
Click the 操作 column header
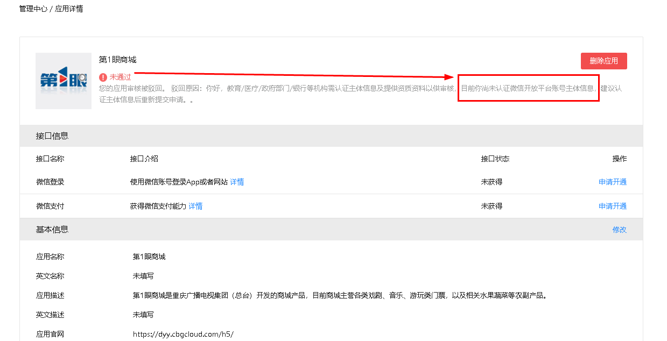(x=620, y=159)
